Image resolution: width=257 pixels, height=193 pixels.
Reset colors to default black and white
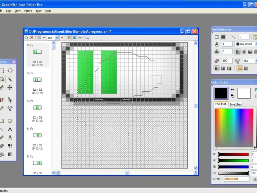click(x=232, y=96)
